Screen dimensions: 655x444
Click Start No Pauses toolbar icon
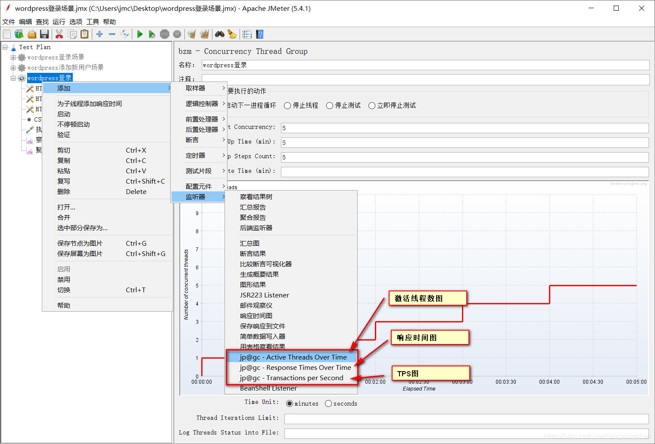(x=152, y=34)
